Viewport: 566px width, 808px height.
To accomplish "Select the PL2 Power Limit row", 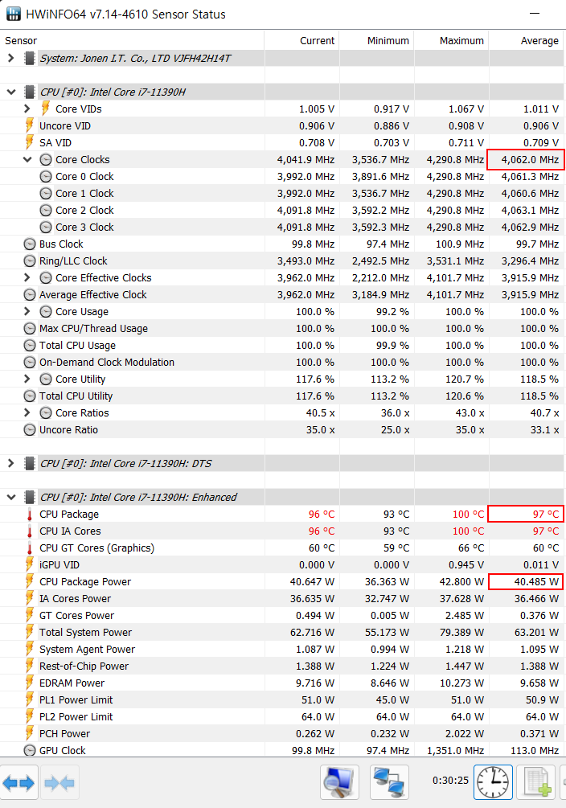I will click(282, 717).
